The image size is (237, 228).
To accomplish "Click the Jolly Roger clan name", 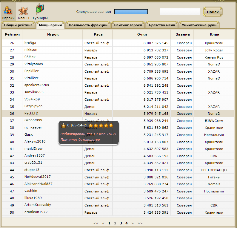I will coord(214,50).
